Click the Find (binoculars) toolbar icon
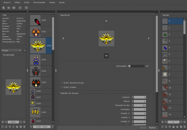 click(x=20, y=8)
